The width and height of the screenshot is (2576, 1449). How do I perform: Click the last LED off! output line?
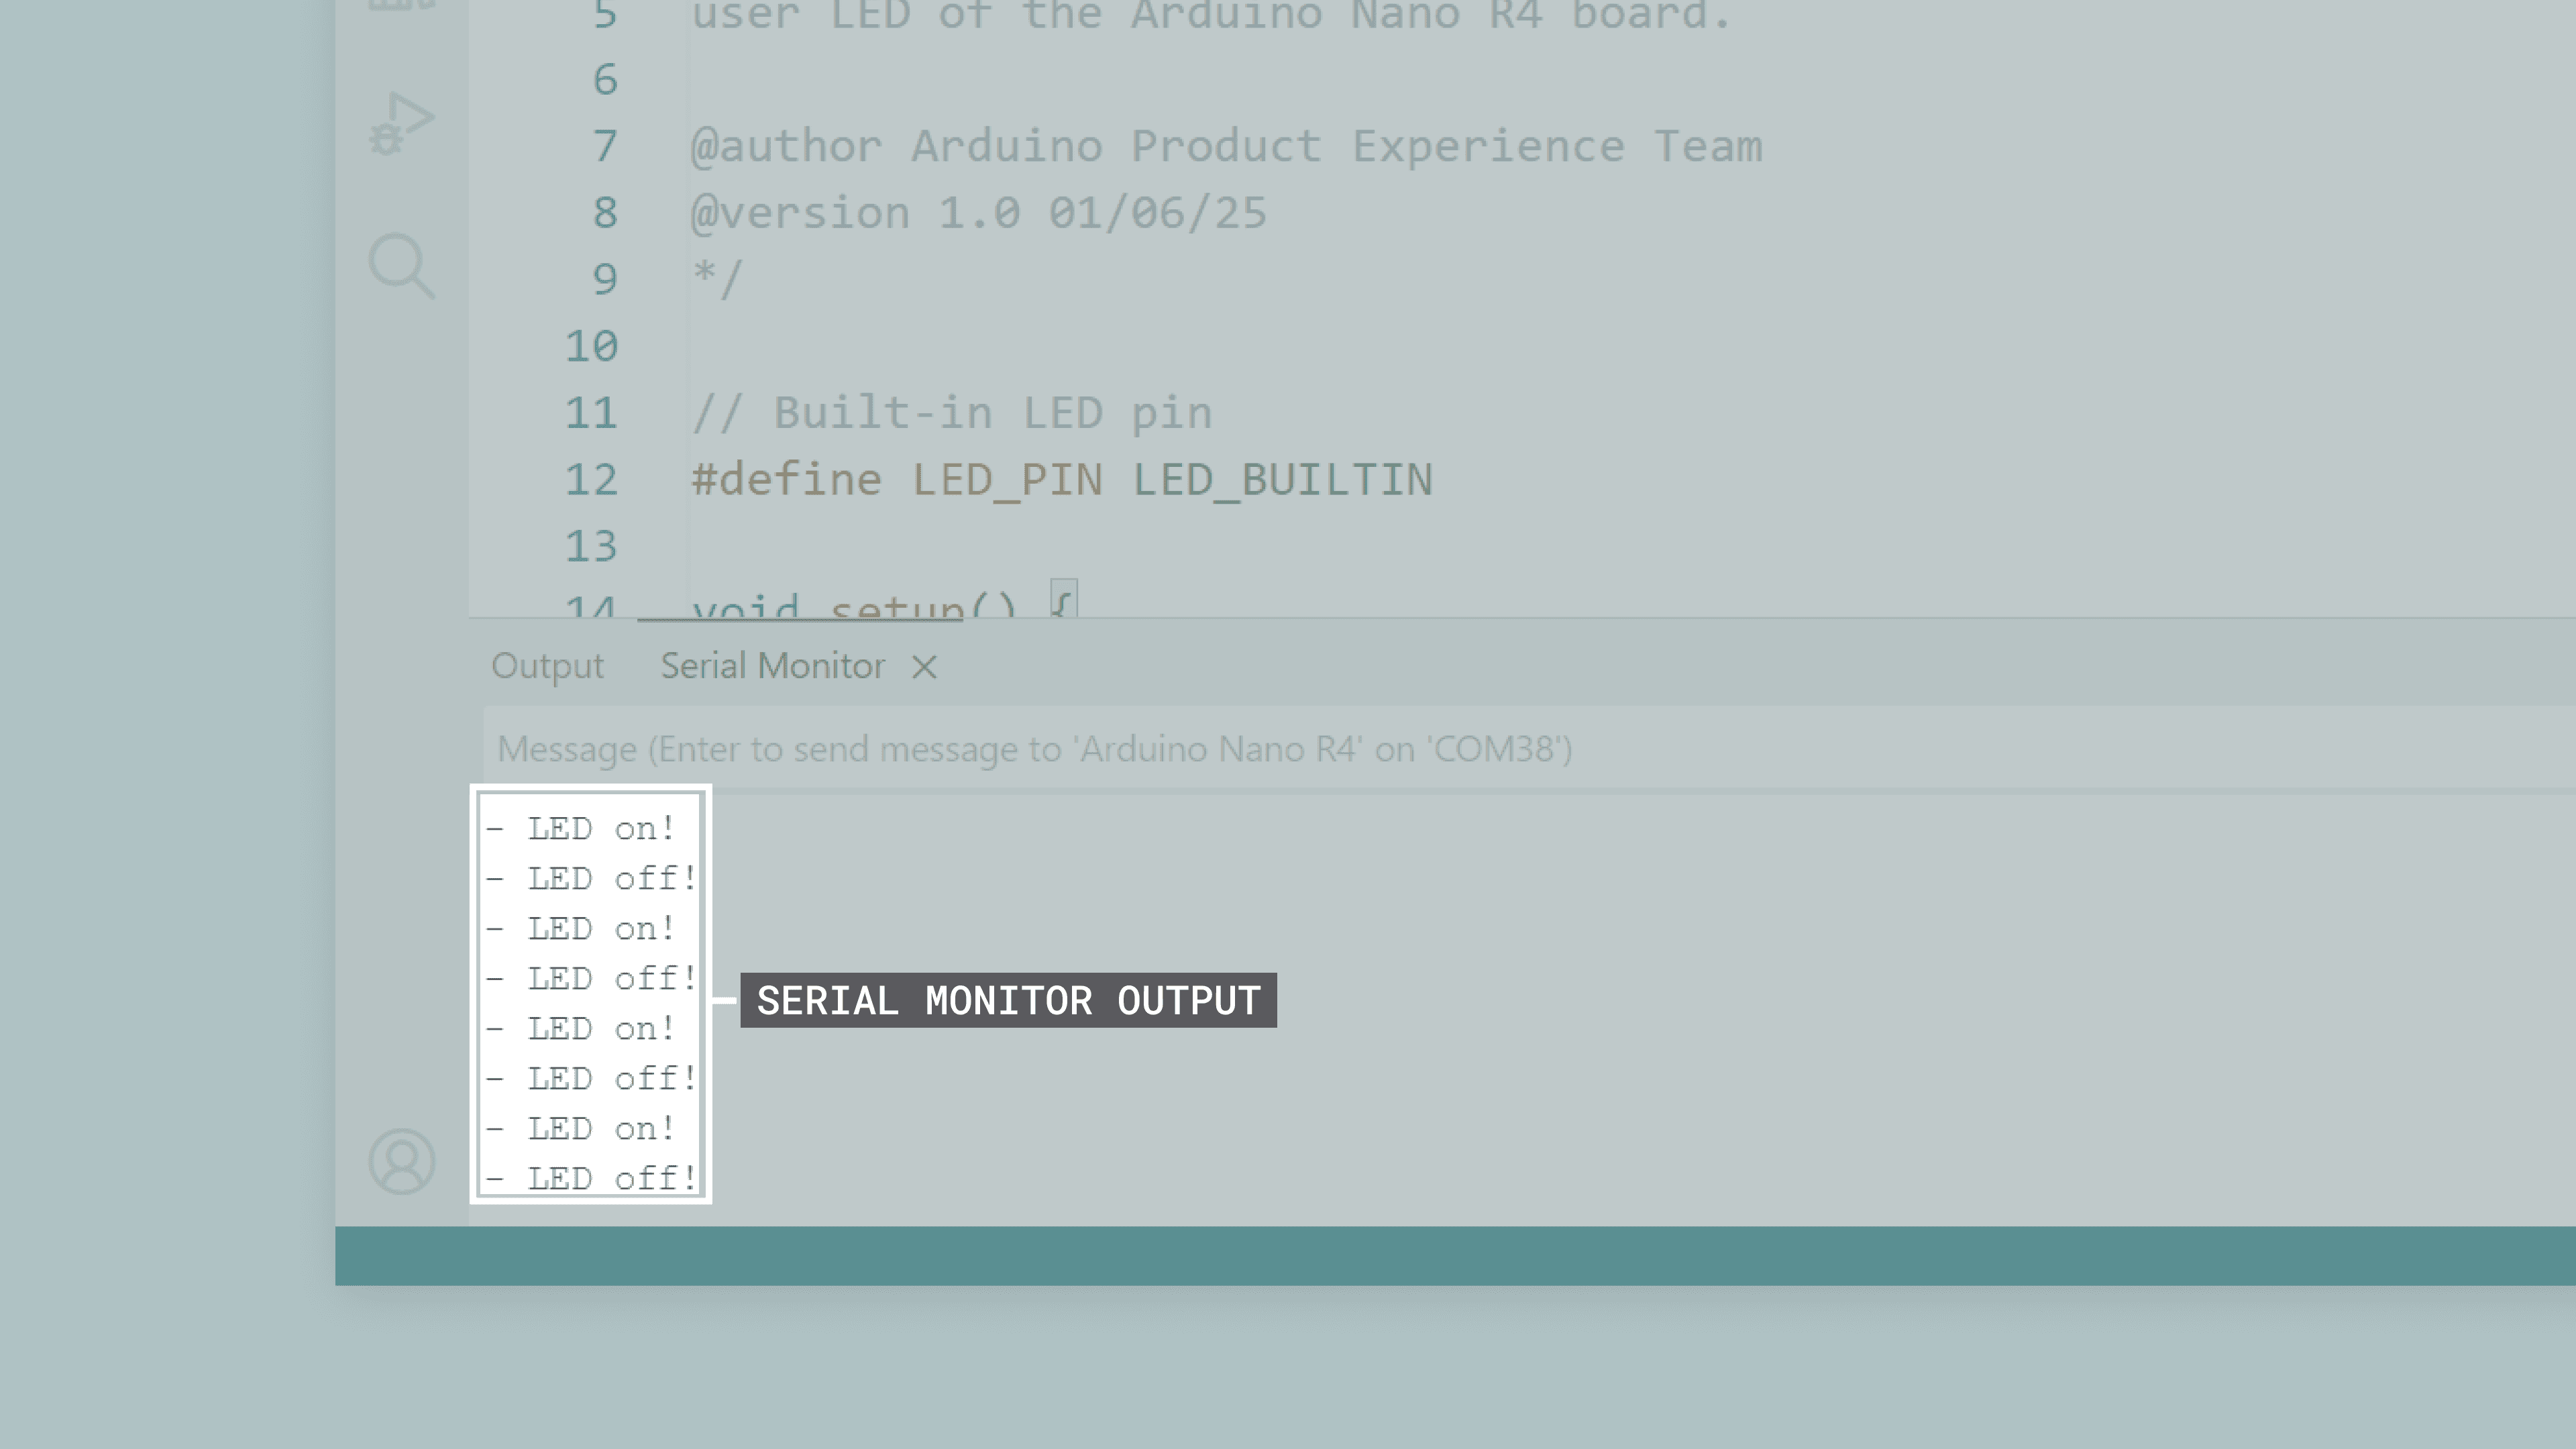coord(591,1178)
